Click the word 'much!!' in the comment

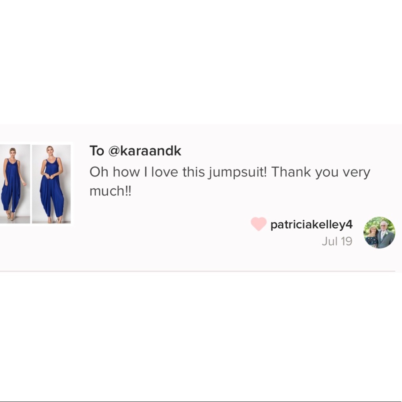click(x=110, y=191)
